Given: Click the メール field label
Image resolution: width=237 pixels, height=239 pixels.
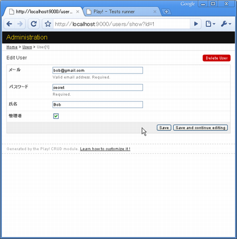Looking at the screenshot, I should click(x=15, y=69).
